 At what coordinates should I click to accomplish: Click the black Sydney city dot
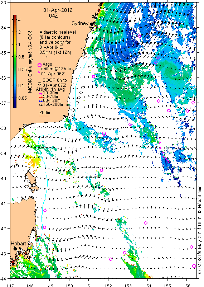click(92, 24)
